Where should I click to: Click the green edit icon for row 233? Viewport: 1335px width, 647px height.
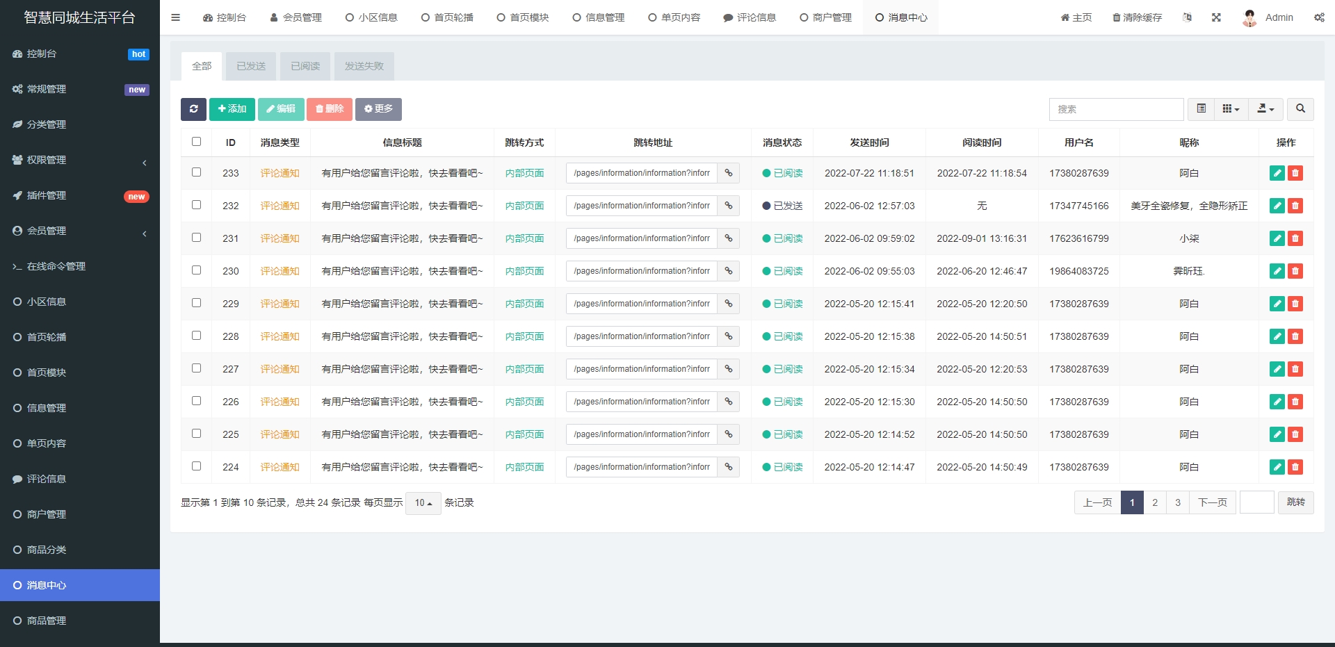pyautogui.click(x=1277, y=173)
